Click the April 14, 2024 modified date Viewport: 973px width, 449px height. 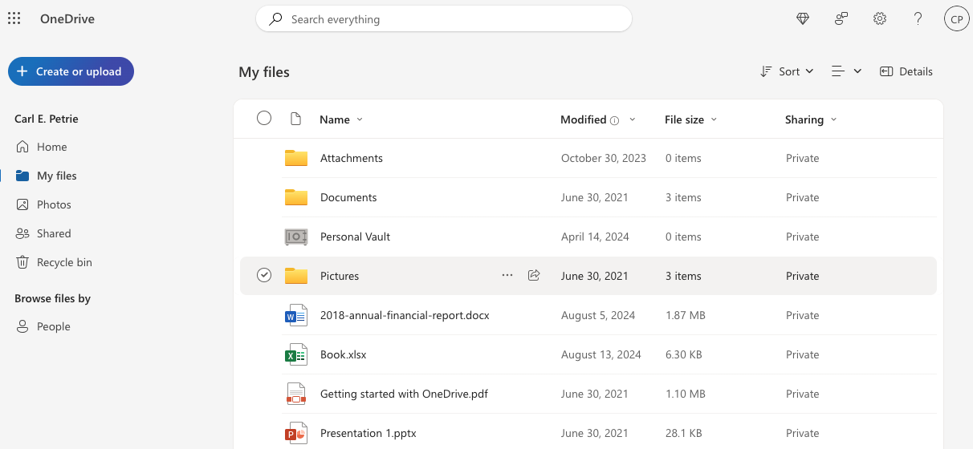tap(595, 237)
